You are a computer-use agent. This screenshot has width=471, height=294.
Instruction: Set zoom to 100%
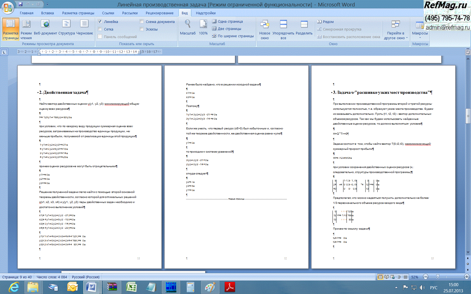pos(203,28)
